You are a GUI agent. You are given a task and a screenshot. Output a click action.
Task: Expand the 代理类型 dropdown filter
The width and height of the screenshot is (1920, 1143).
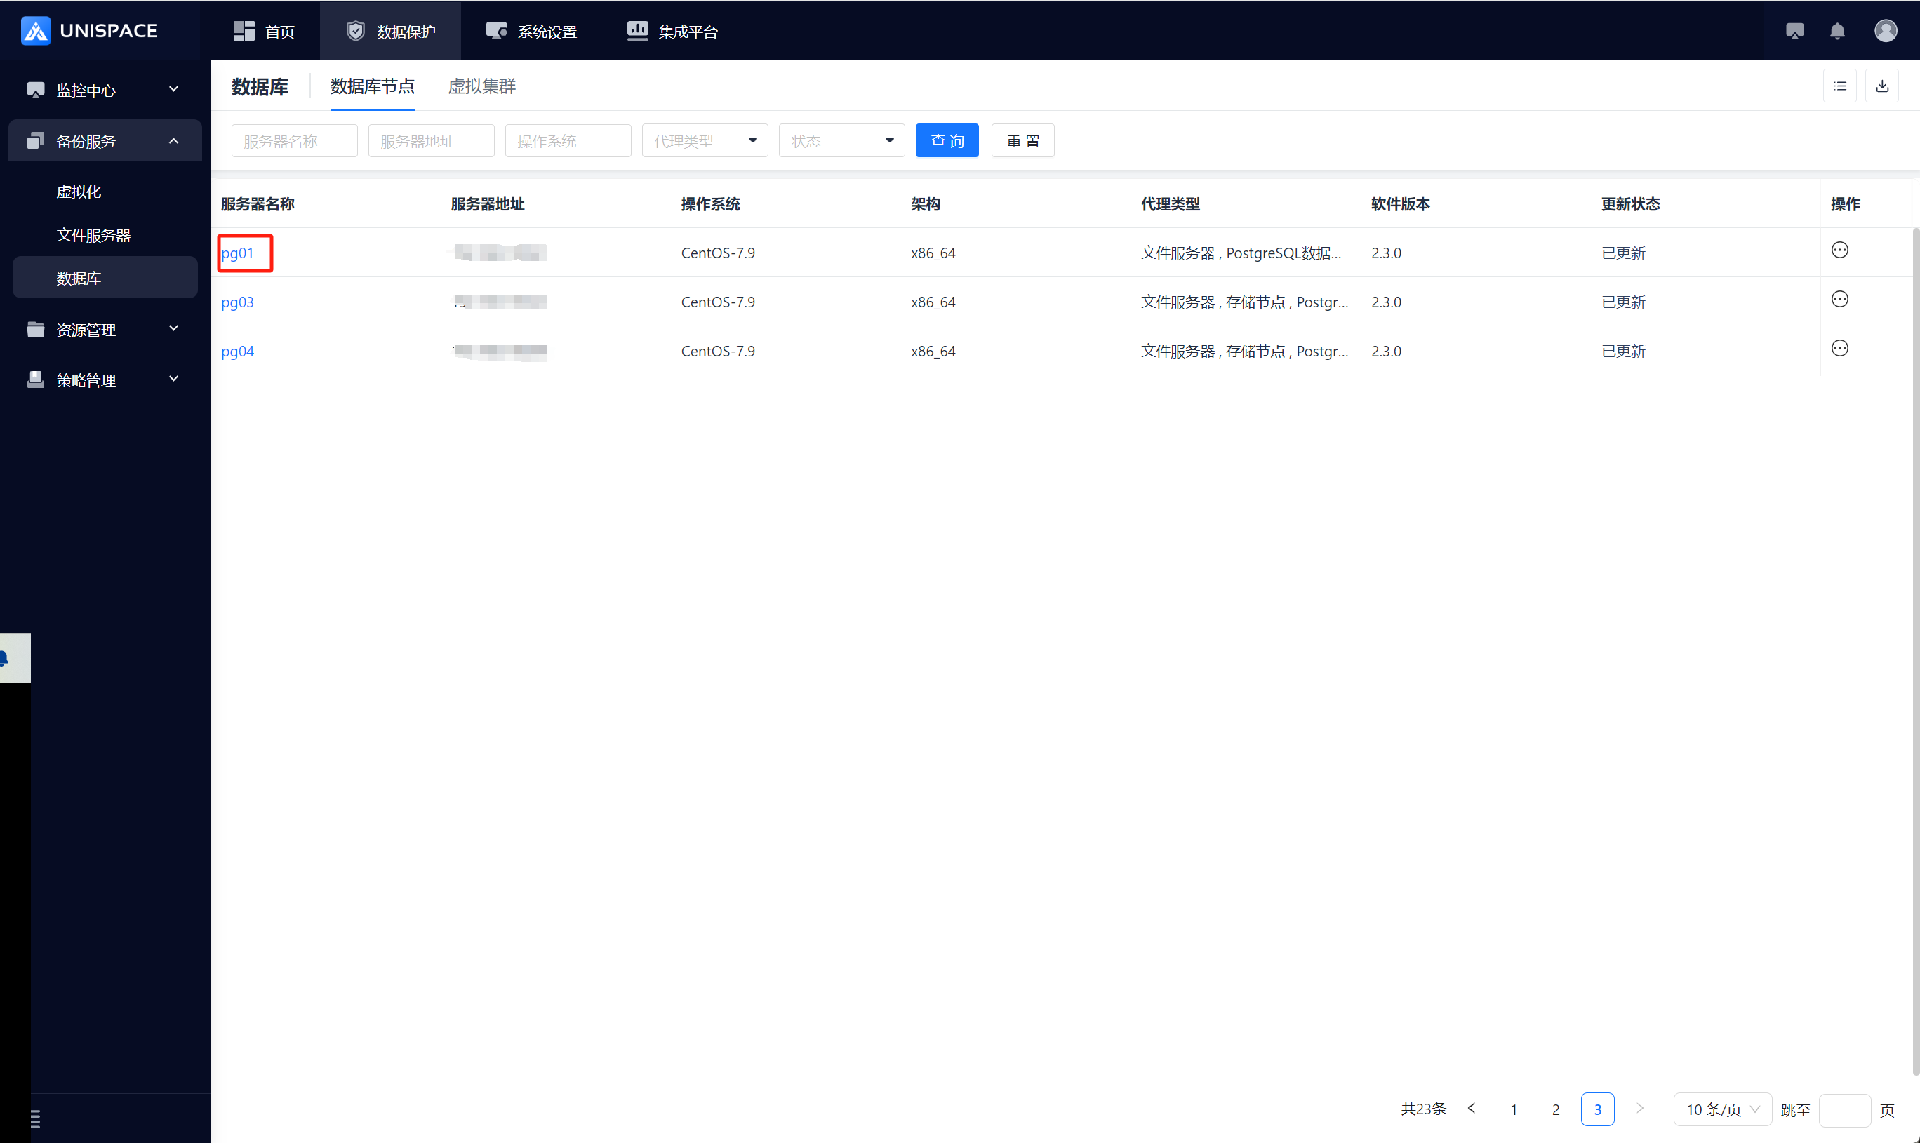point(704,141)
